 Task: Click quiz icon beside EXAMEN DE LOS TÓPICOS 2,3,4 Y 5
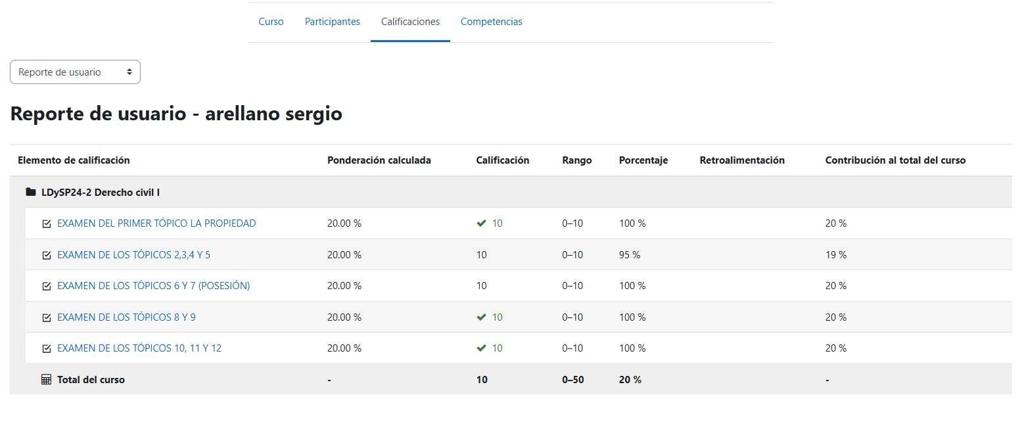[46, 255]
